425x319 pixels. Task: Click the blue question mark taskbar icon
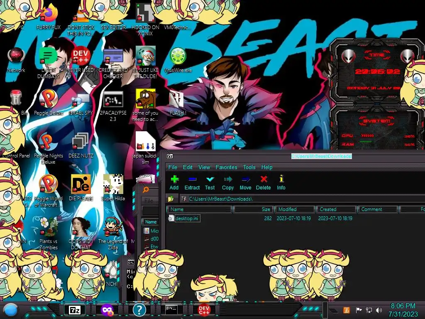coord(139,310)
